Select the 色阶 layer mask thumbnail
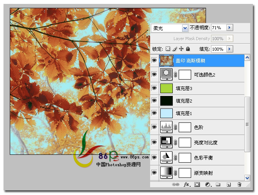Screen dimensions: 258x195 pos(185,127)
